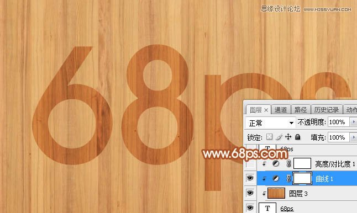The width and height of the screenshot is (357, 213).
Task: Switch to the 通道 tab
Action: [281, 110]
